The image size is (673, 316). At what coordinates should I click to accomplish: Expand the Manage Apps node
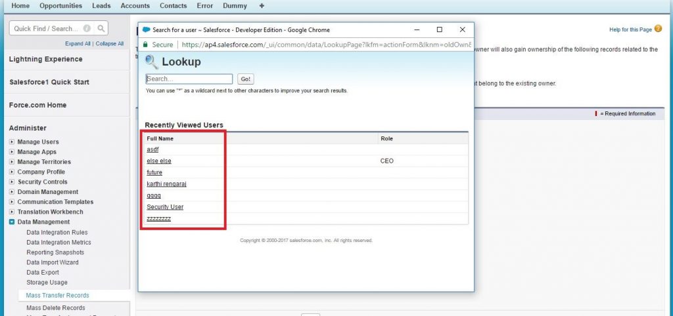tap(12, 152)
